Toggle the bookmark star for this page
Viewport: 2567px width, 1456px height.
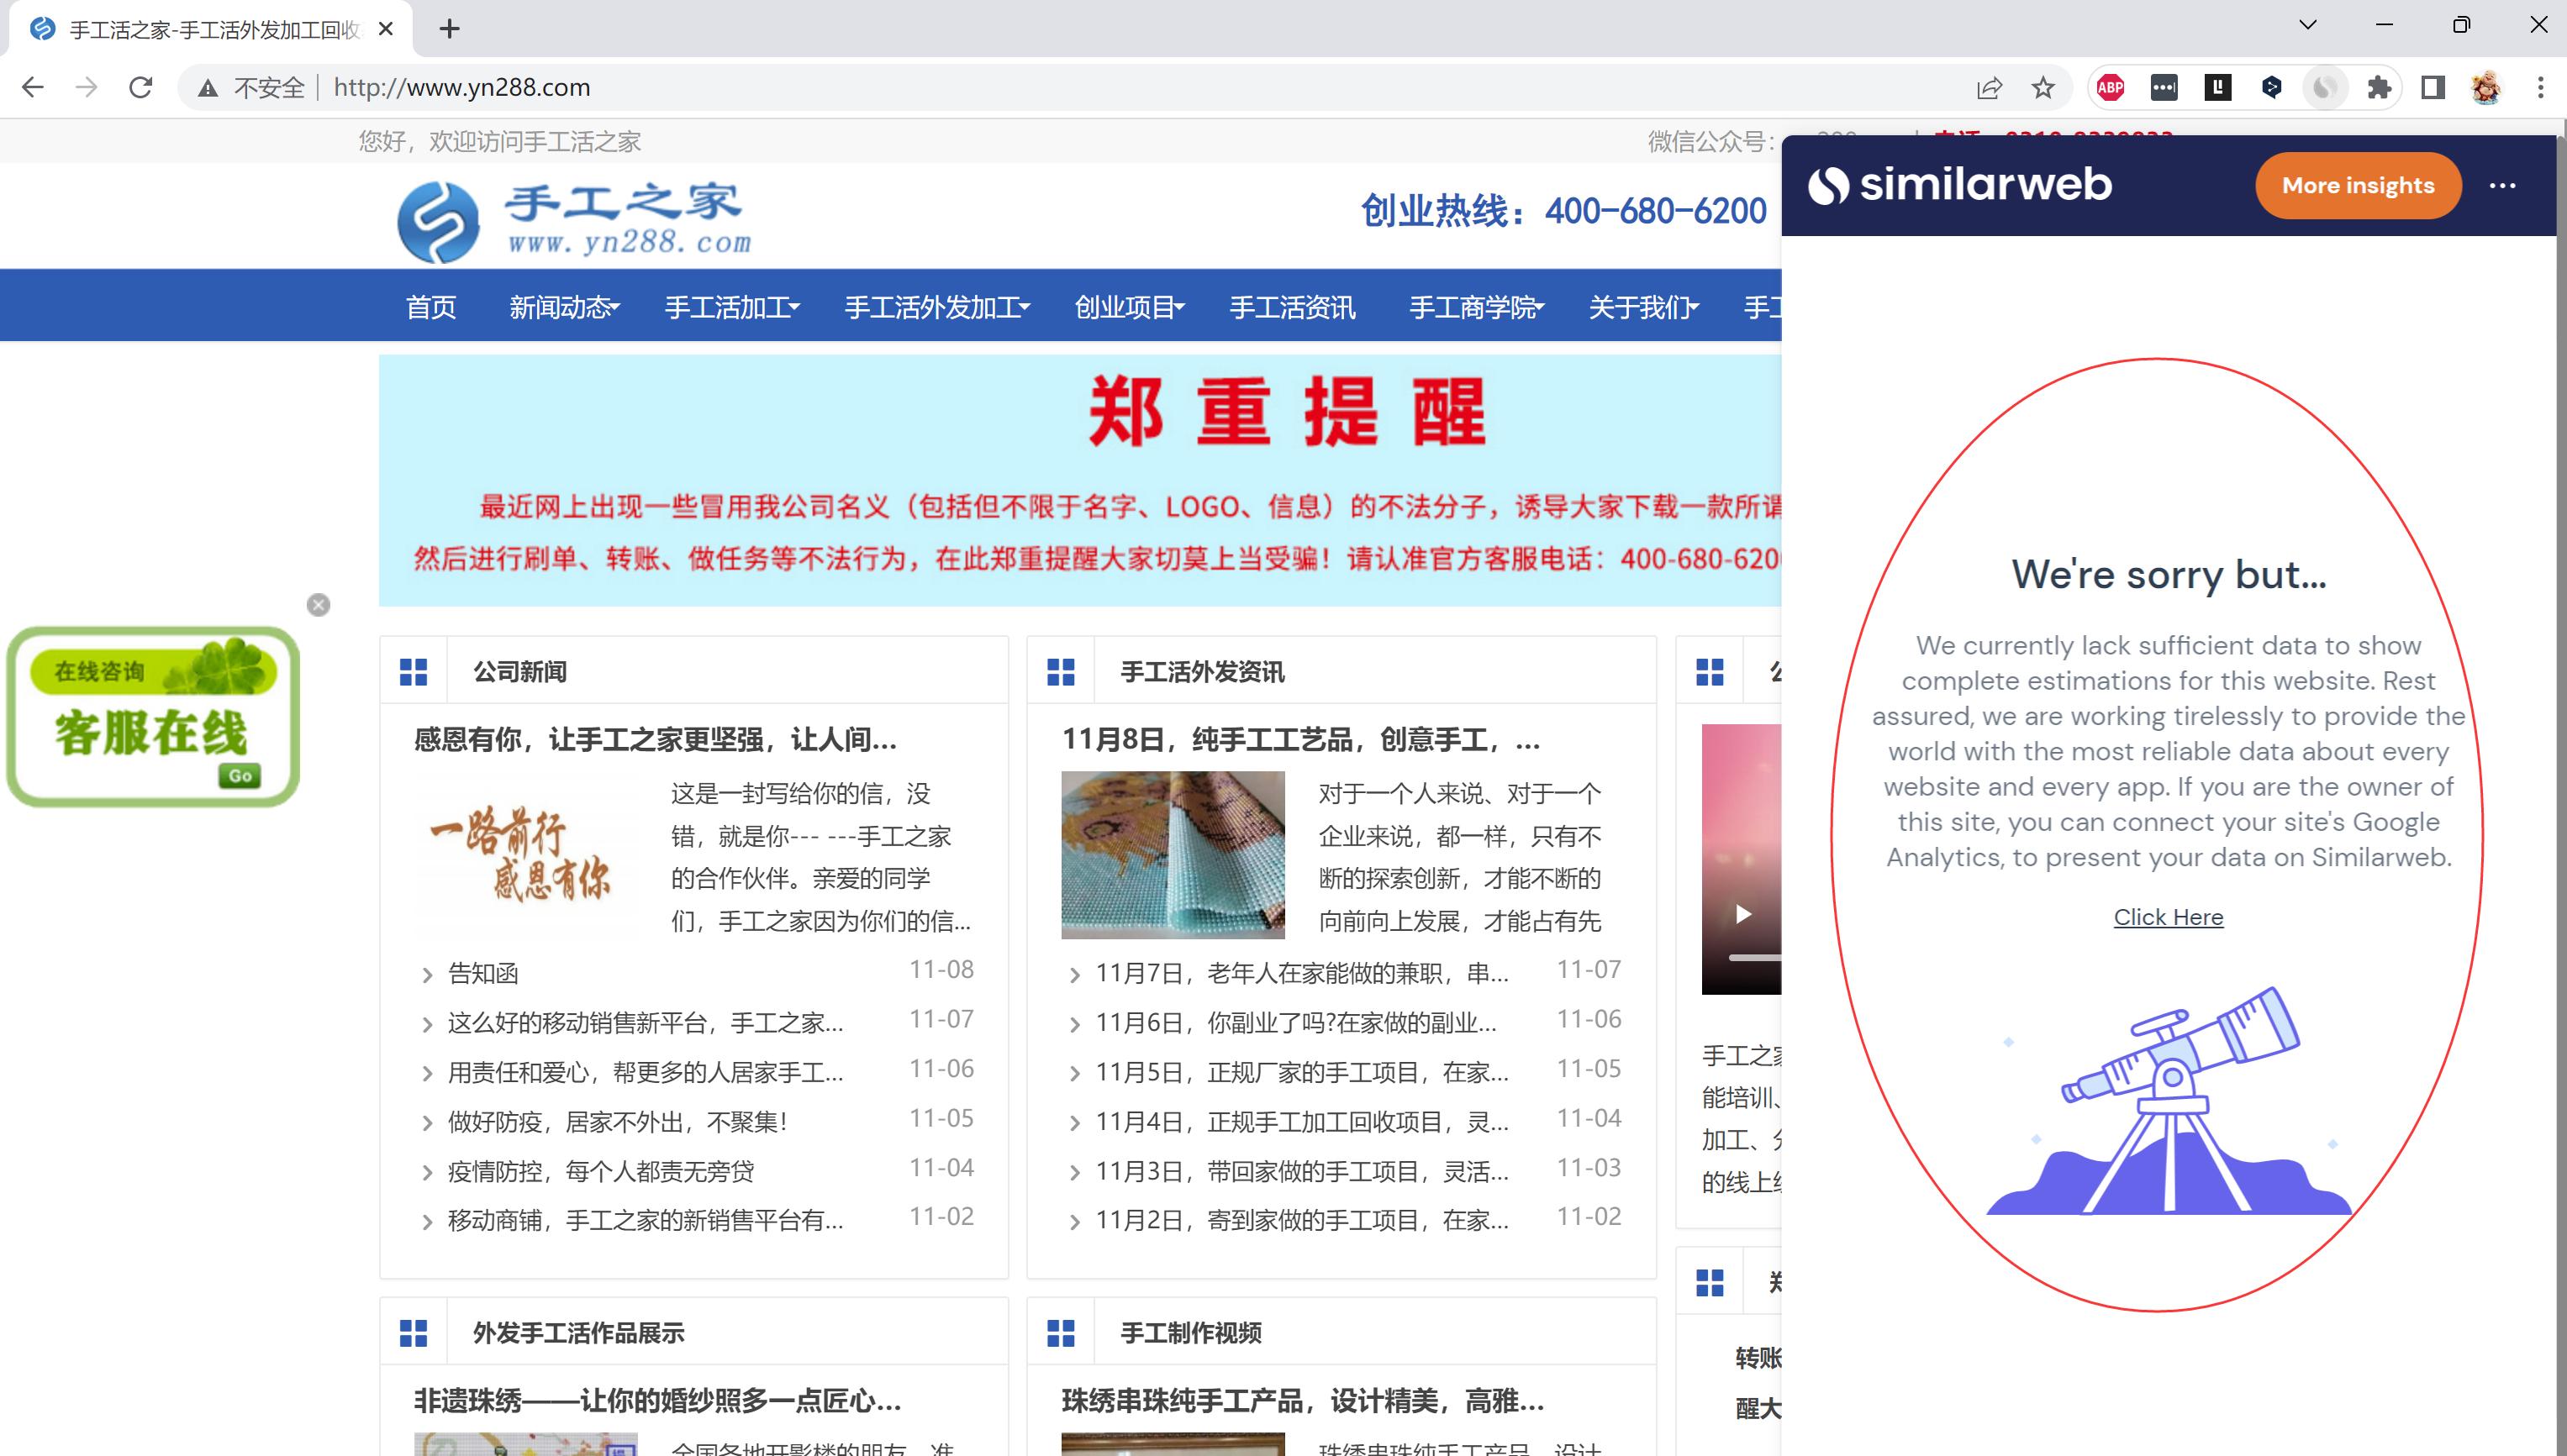(x=2046, y=88)
